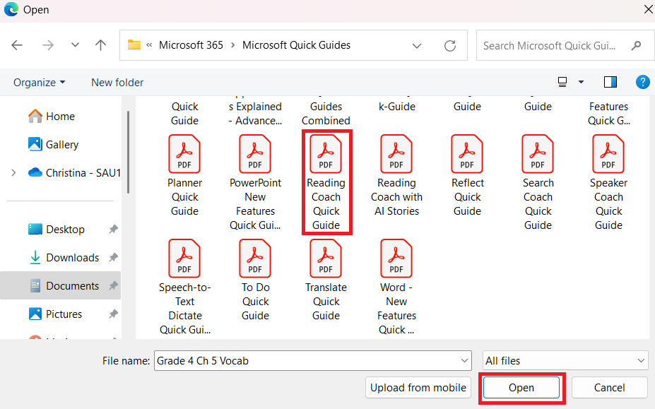Select the Search Coach Quick Guide PDF
The height and width of the screenshot is (409, 655).
pos(538,182)
